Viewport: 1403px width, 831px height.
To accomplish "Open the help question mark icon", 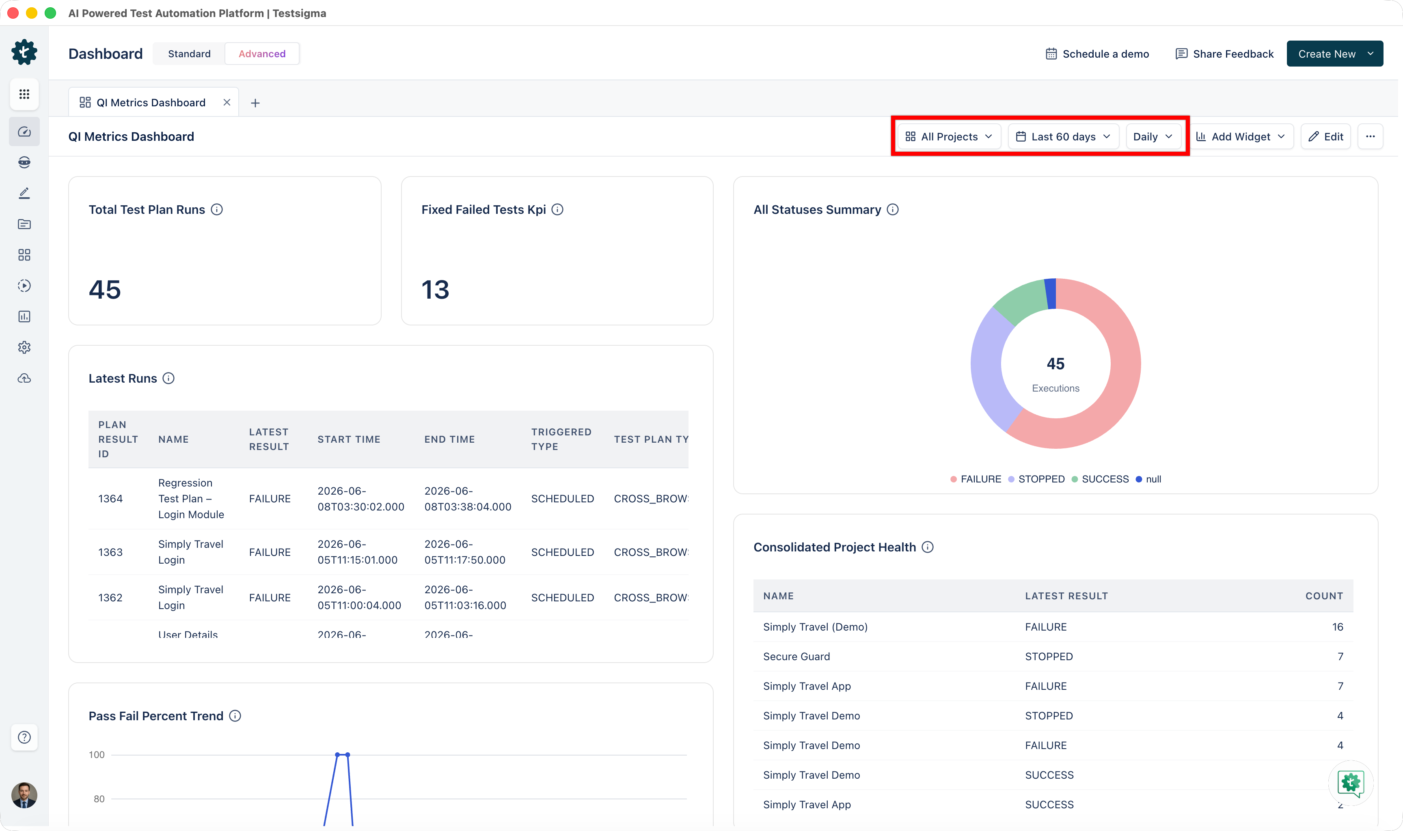I will (24, 737).
